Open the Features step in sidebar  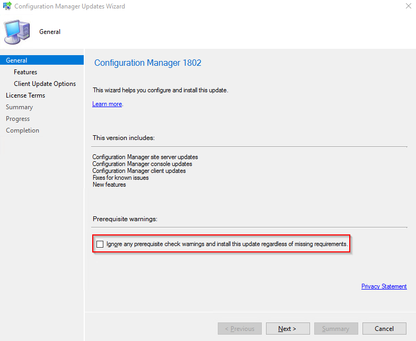tap(25, 72)
